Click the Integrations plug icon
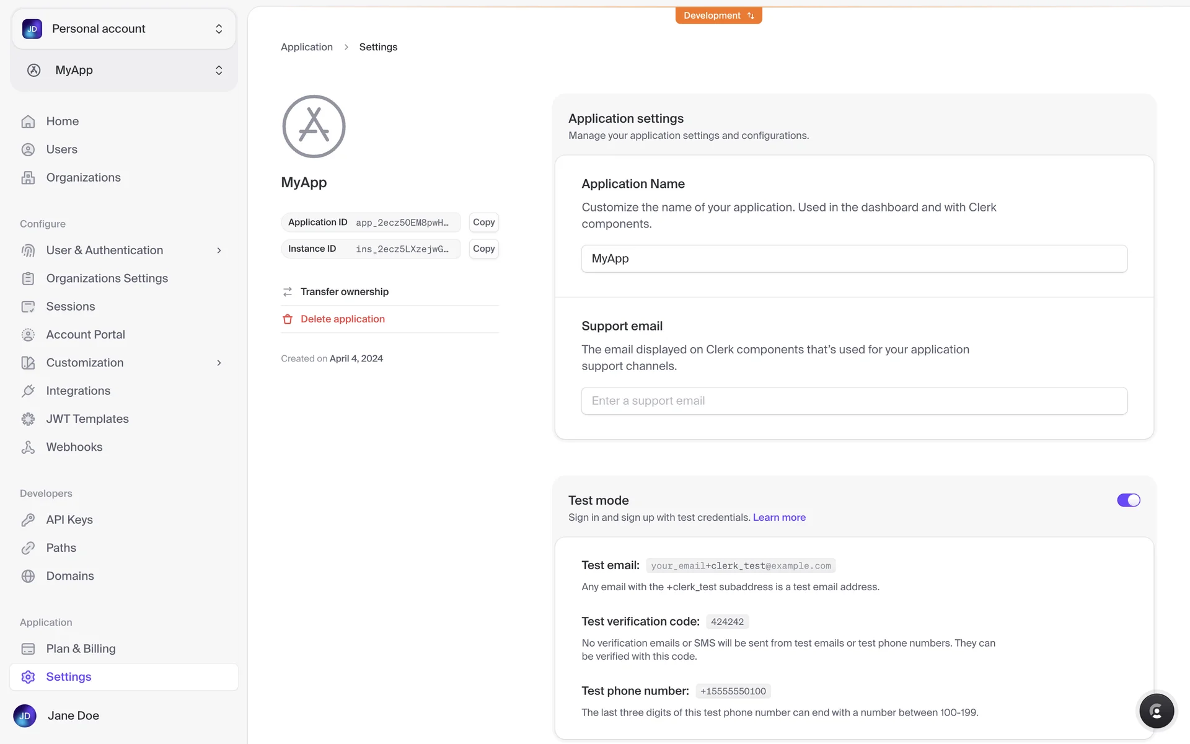The image size is (1190, 744). 28,391
